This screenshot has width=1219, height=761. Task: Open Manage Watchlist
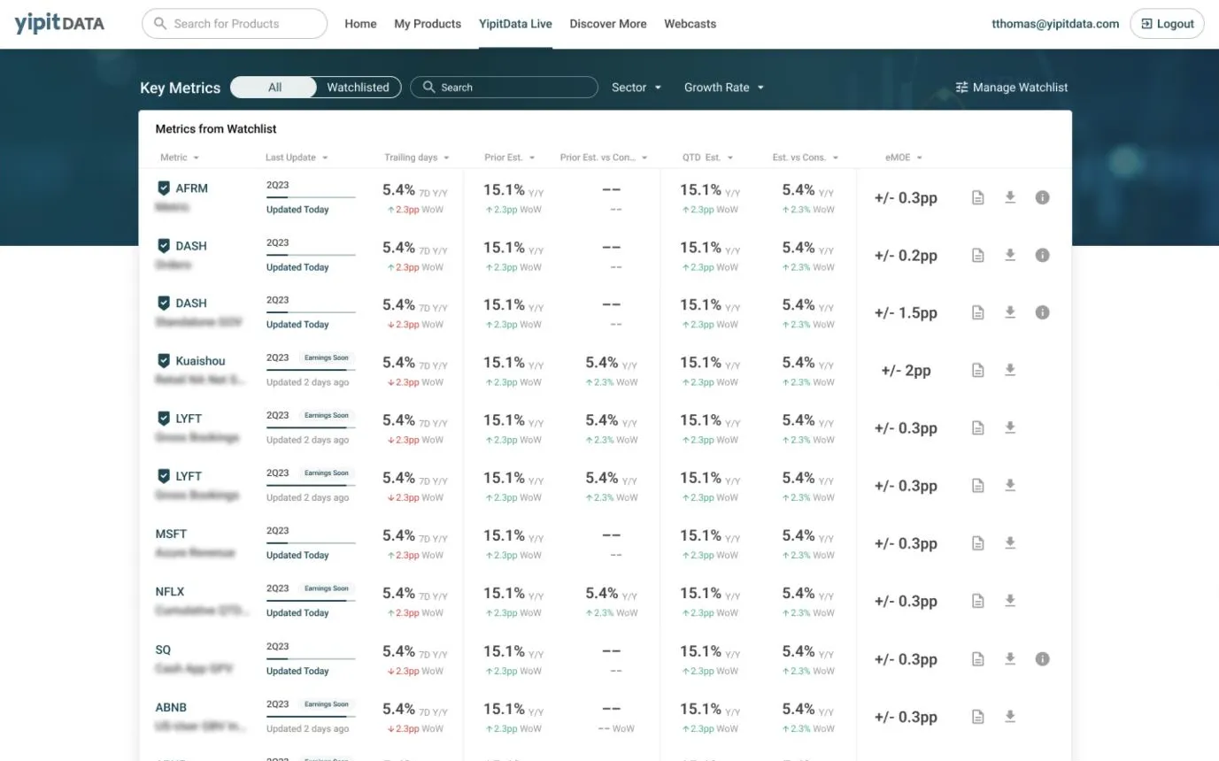1012,88
